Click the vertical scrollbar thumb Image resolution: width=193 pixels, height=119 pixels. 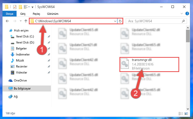coord(188,36)
